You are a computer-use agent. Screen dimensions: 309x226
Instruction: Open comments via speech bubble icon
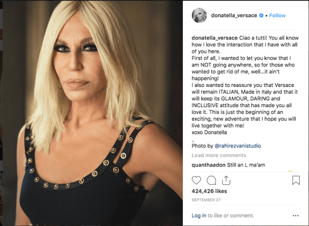click(211, 180)
